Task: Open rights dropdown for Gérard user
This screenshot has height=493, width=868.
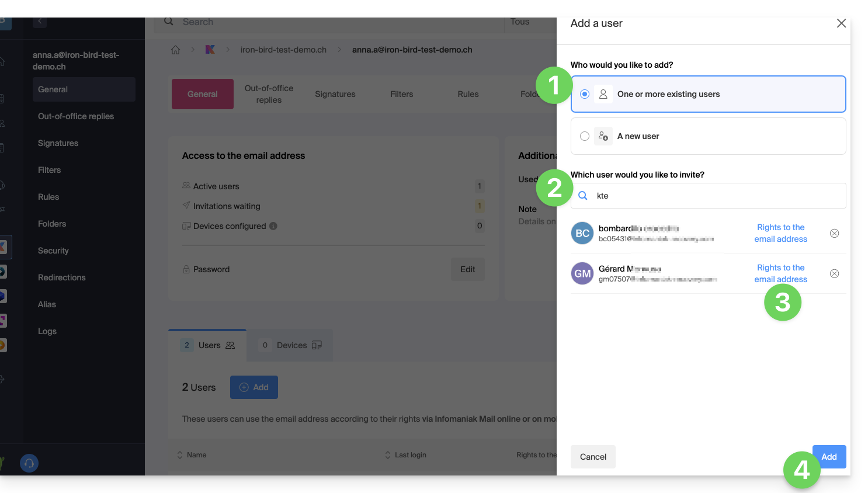Action: coord(780,273)
